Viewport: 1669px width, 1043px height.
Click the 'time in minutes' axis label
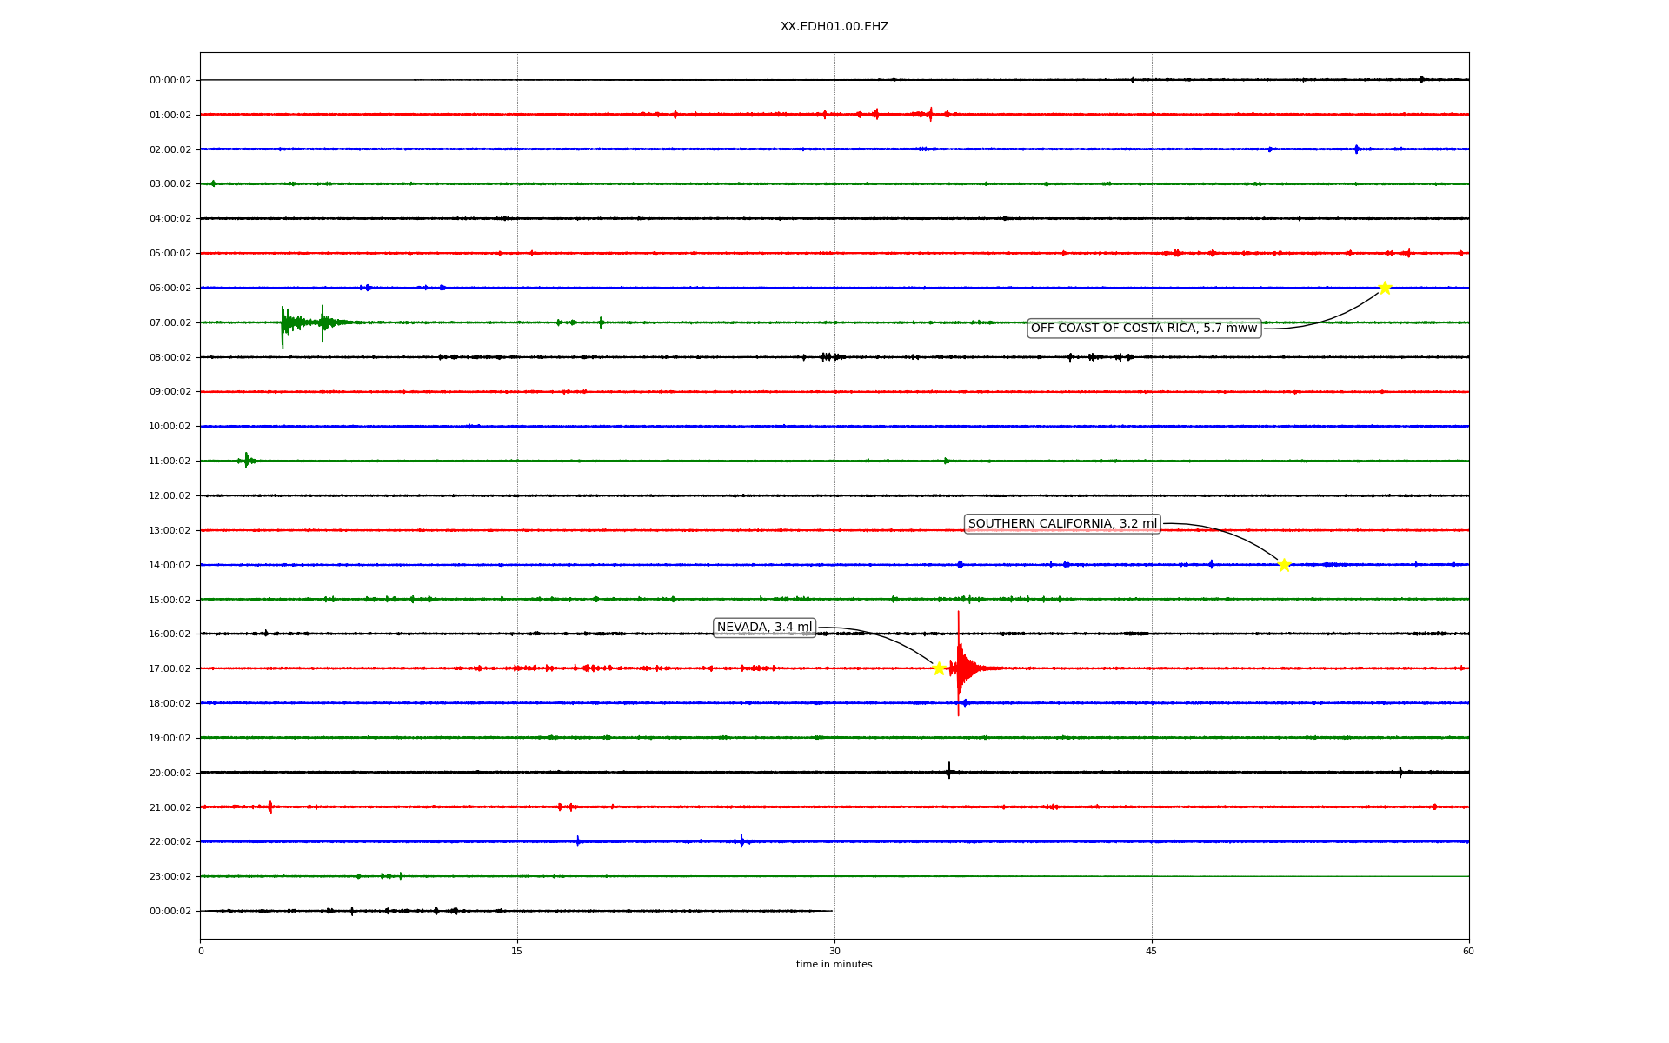834,964
